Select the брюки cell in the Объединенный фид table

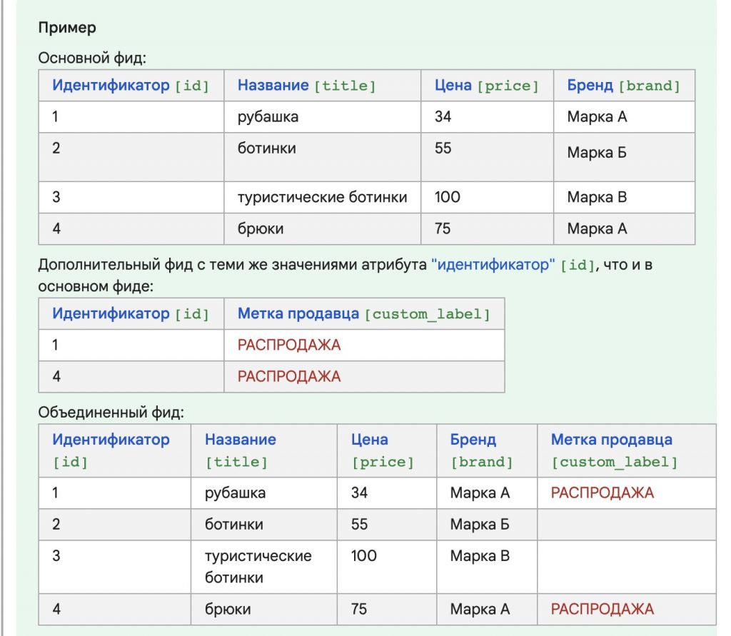point(264,610)
